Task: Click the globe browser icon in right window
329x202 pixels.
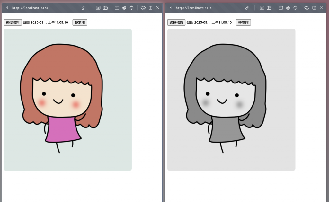Action: coord(288,8)
